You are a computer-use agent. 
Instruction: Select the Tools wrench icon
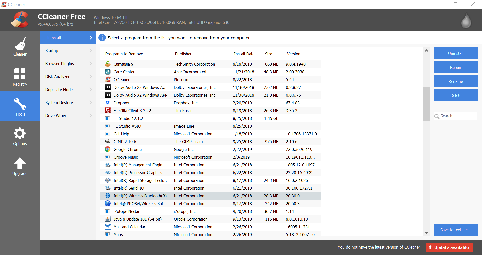coord(20,104)
